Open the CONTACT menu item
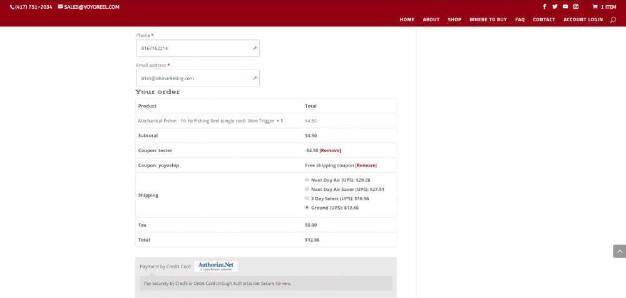Image resolution: width=626 pixels, height=298 pixels. pyautogui.click(x=544, y=19)
